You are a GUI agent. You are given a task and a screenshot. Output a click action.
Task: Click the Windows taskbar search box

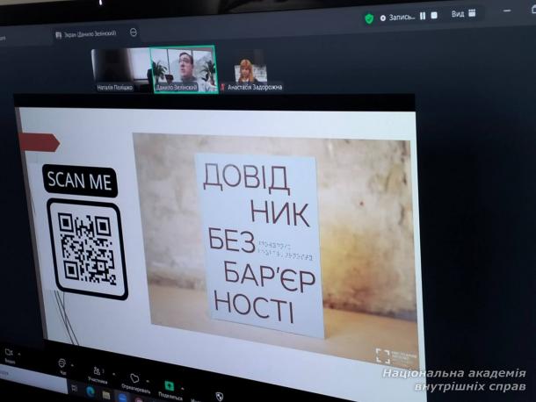click(x=33, y=380)
